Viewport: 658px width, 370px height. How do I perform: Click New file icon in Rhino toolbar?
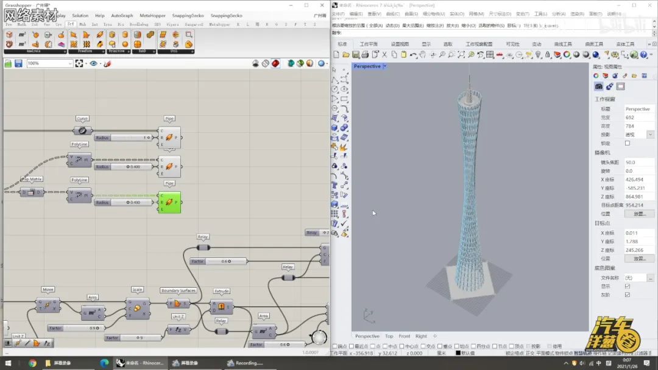click(x=336, y=55)
